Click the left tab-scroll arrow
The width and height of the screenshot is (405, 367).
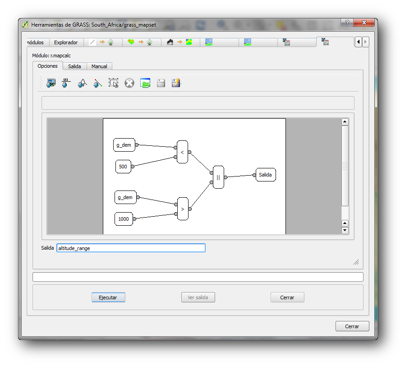pos(358,42)
